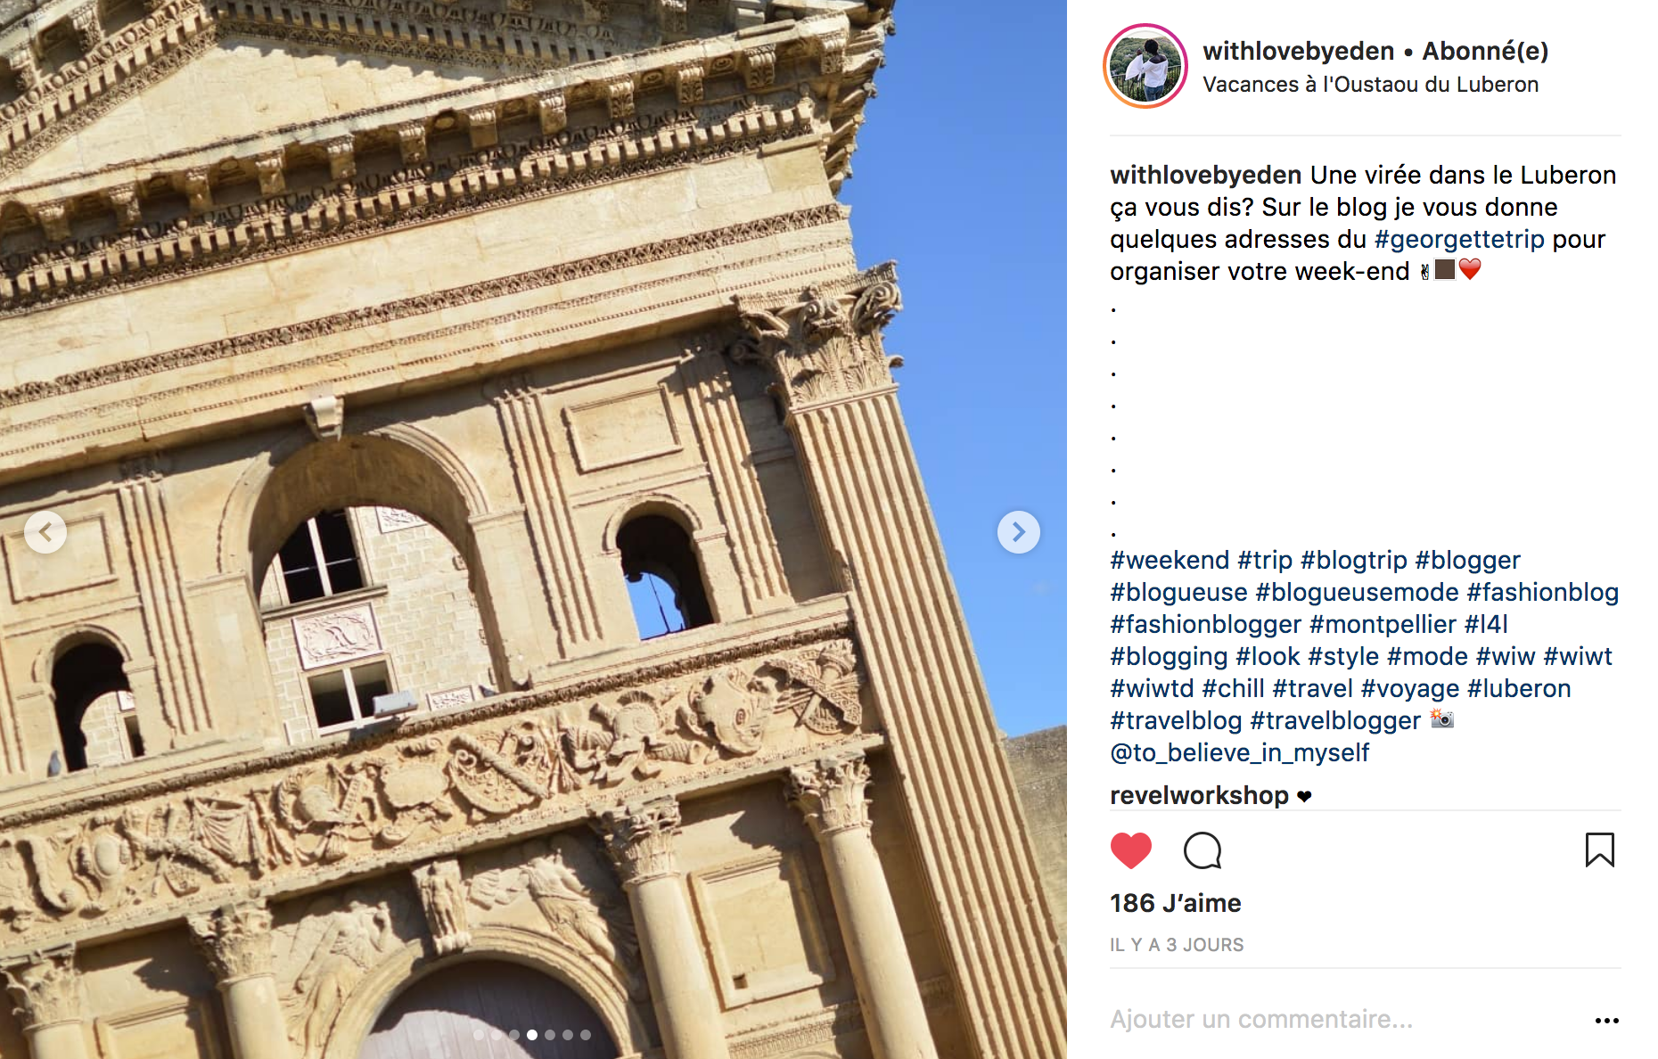
Task: Open the comment speech bubble icon
Action: pos(1202,850)
